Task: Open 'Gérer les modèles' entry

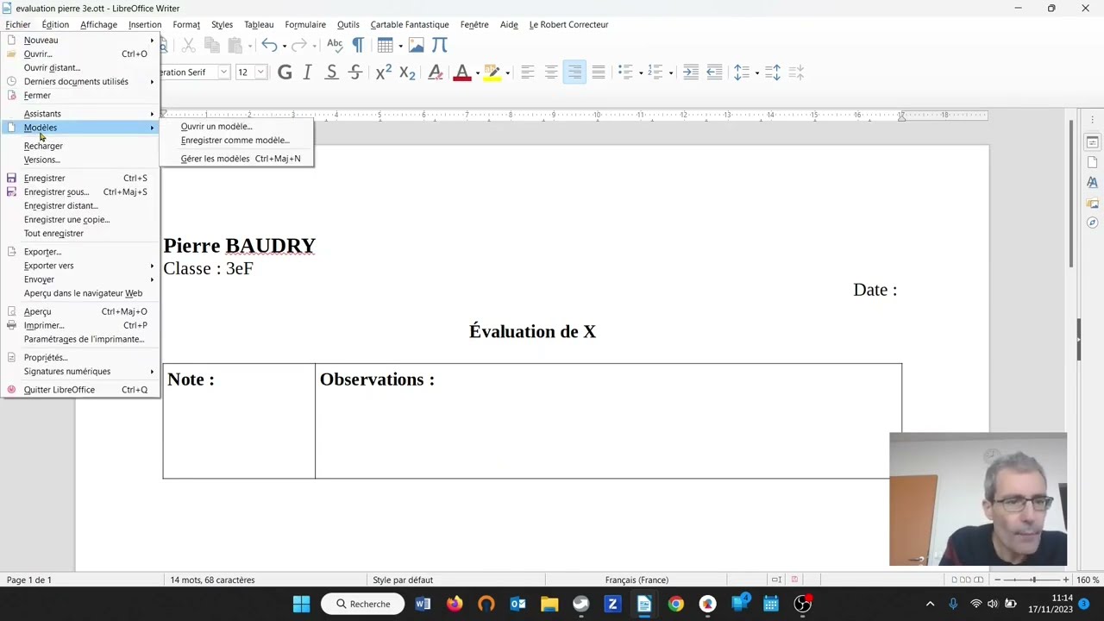Action: click(236, 159)
